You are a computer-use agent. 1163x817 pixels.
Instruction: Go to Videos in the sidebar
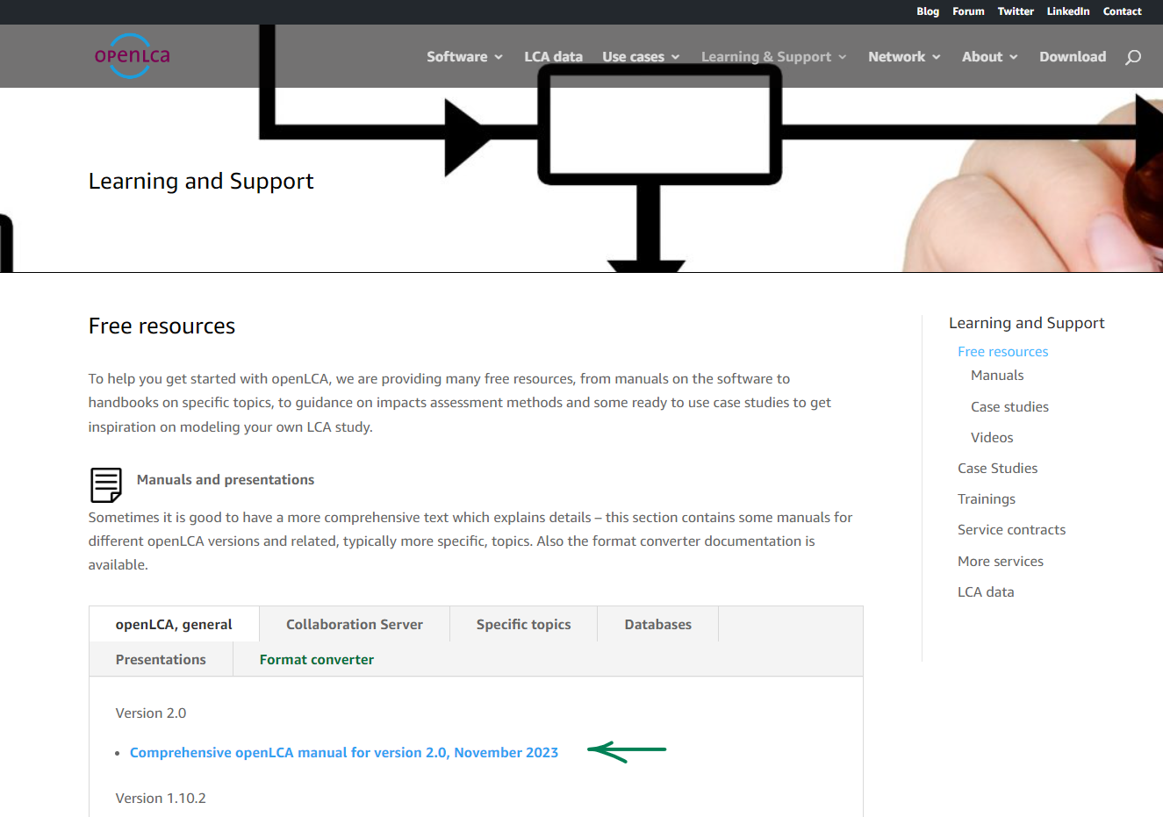click(992, 437)
